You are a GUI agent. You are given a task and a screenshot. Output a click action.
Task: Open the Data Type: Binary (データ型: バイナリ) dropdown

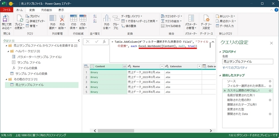tap(131, 16)
